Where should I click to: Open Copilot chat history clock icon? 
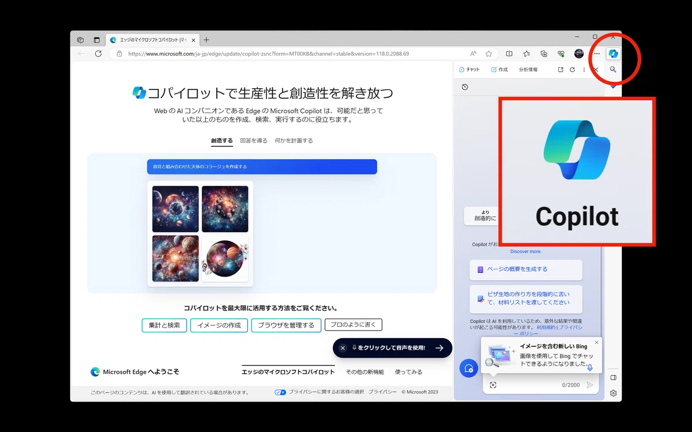tap(465, 87)
